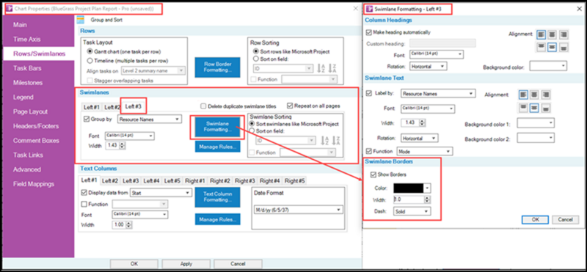Image resolution: width=587 pixels, height=272 pixels.
Task: Click the Swimlane Formatting title bar app icon
Action: pos(369,8)
